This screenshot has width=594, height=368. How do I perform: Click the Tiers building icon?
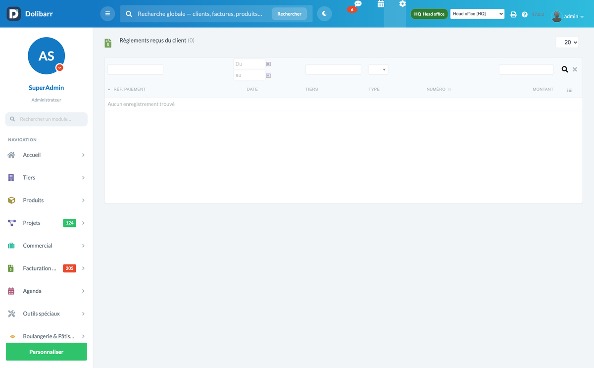[x=11, y=177]
